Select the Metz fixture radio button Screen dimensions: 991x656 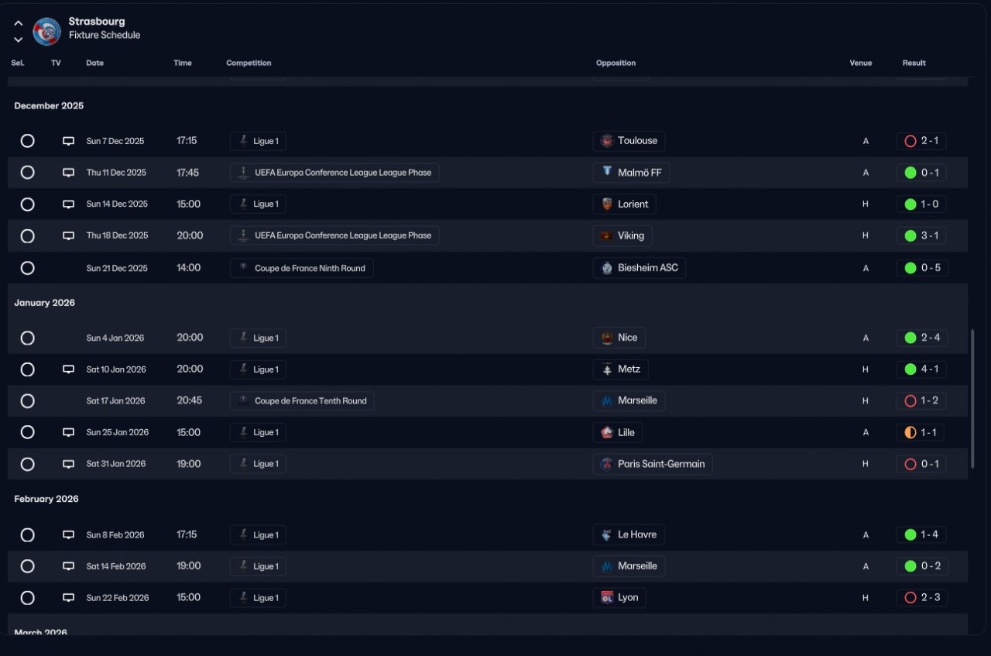coord(28,369)
